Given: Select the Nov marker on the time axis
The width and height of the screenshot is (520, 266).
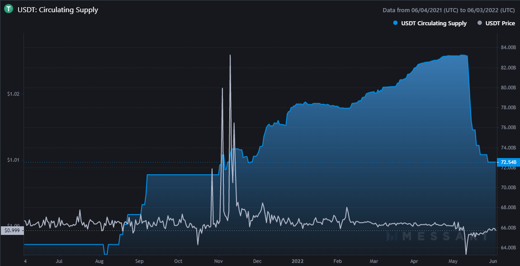Looking at the screenshot, I should 218,261.
